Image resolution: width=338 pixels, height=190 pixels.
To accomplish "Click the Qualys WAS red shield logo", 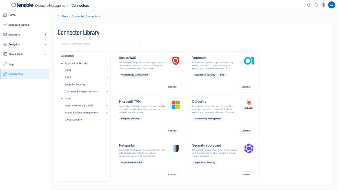I will pos(176,61).
